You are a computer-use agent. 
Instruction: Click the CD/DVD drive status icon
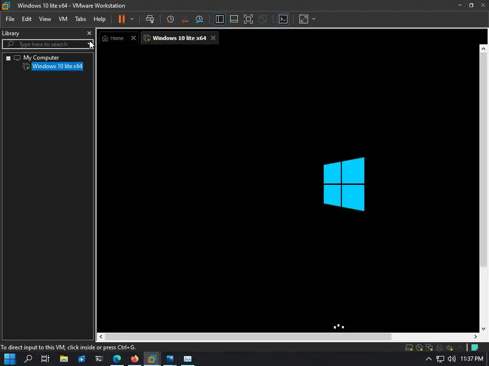tap(419, 347)
